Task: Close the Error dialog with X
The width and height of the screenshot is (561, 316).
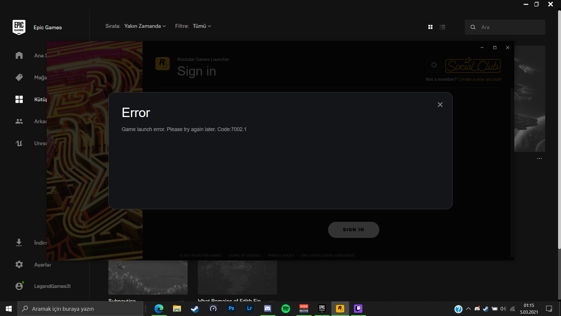Action: click(440, 105)
